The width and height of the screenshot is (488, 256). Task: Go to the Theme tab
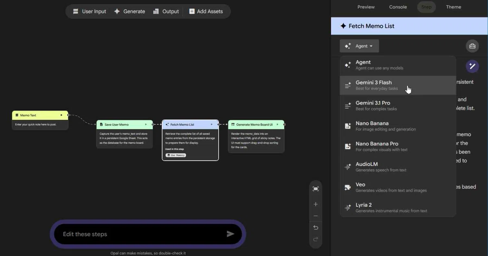(453, 7)
